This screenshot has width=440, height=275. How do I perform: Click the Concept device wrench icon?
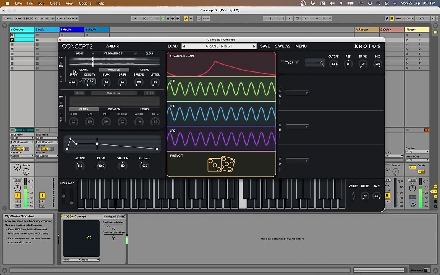(71, 217)
